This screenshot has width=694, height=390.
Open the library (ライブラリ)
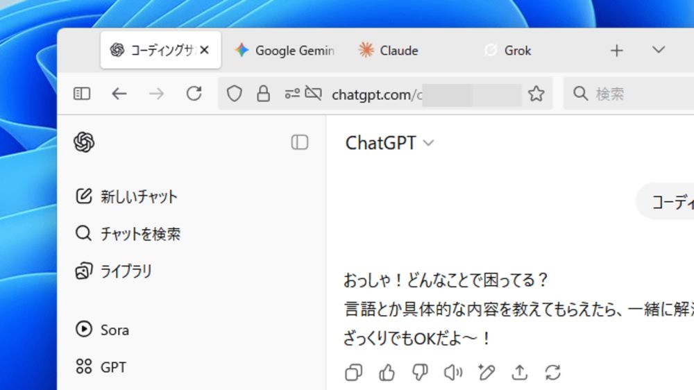114,271
